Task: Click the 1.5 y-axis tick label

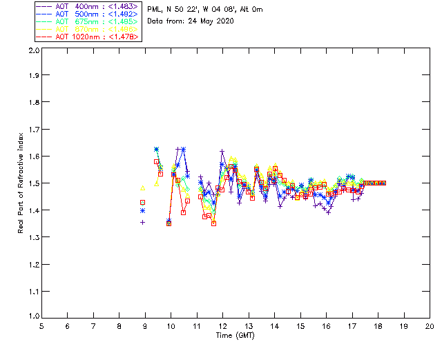Action: pyautogui.click(x=34, y=183)
